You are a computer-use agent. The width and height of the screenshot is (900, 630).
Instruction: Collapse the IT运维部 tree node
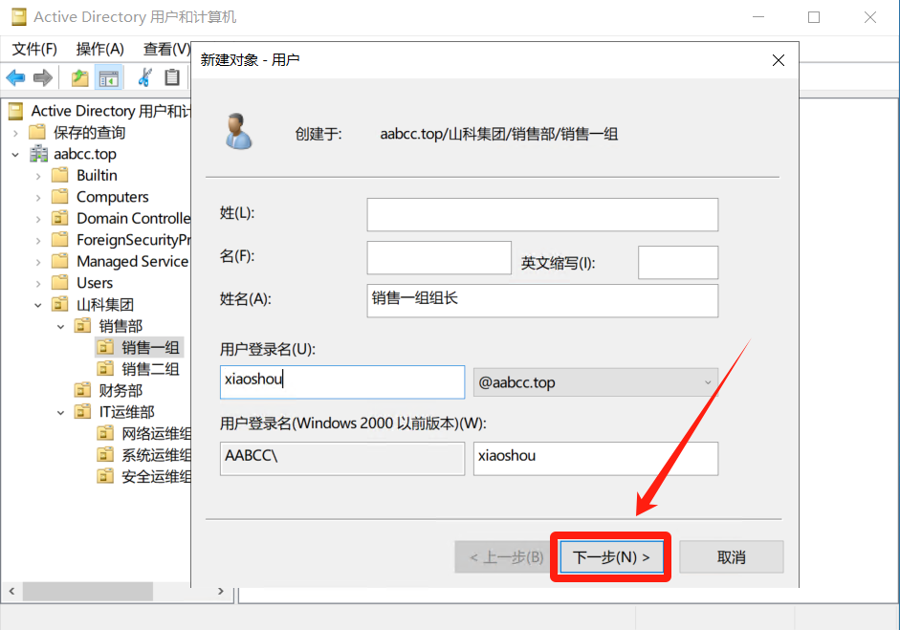coord(61,412)
